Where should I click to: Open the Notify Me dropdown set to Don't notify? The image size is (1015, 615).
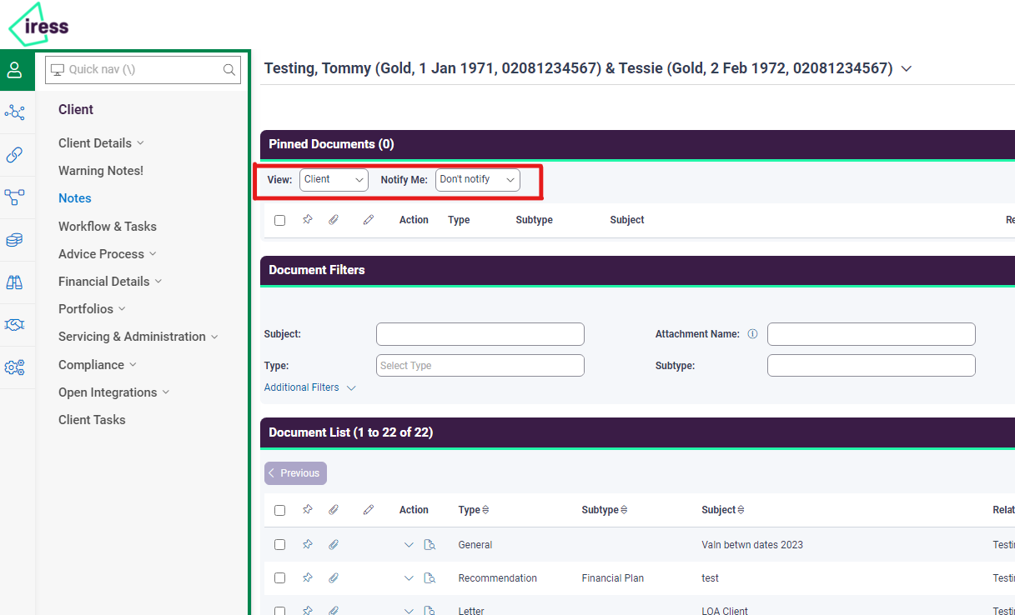[477, 179]
